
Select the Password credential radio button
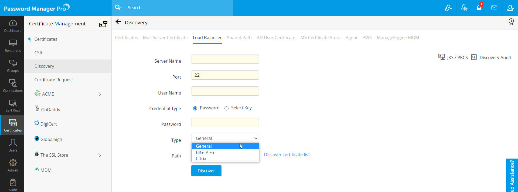click(x=195, y=108)
